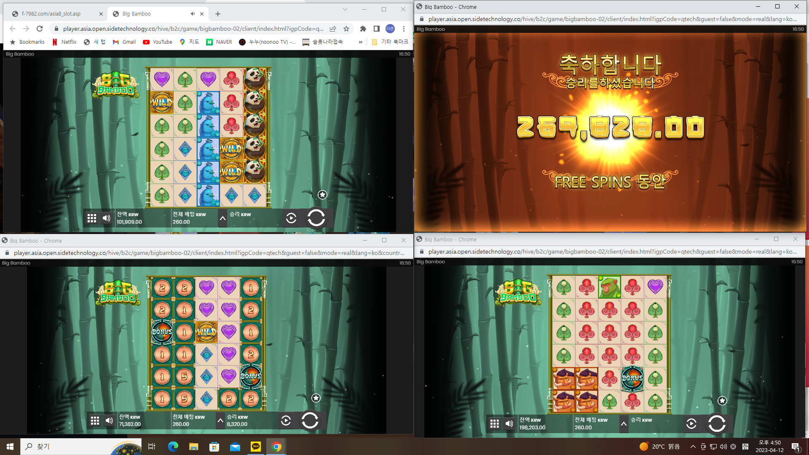Image resolution: width=809 pixels, height=455 pixels.
Task: Open a new tab with plus button
Action: [218, 14]
